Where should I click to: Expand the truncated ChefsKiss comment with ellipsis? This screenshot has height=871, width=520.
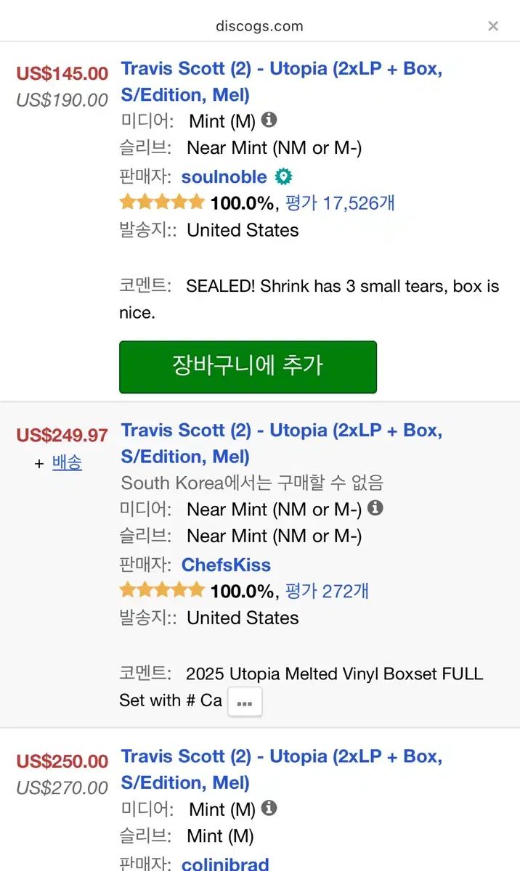245,703
